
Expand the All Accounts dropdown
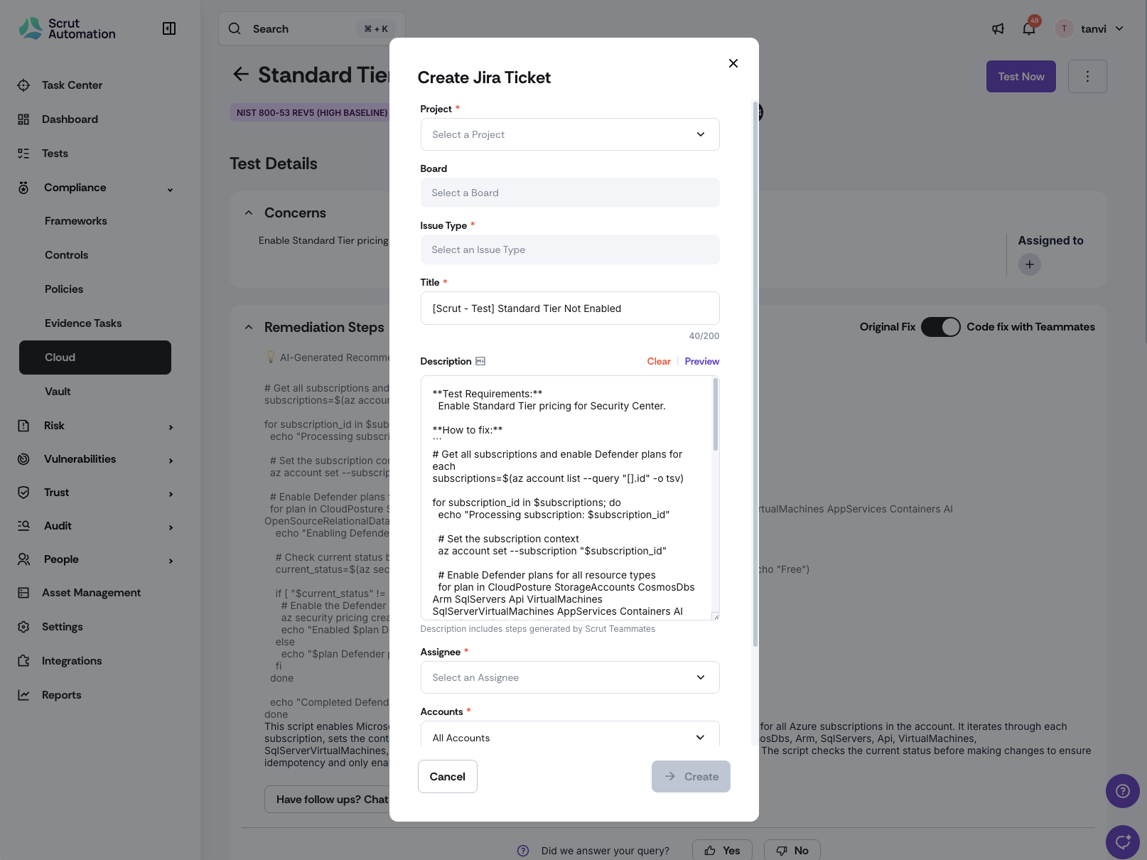coord(570,737)
